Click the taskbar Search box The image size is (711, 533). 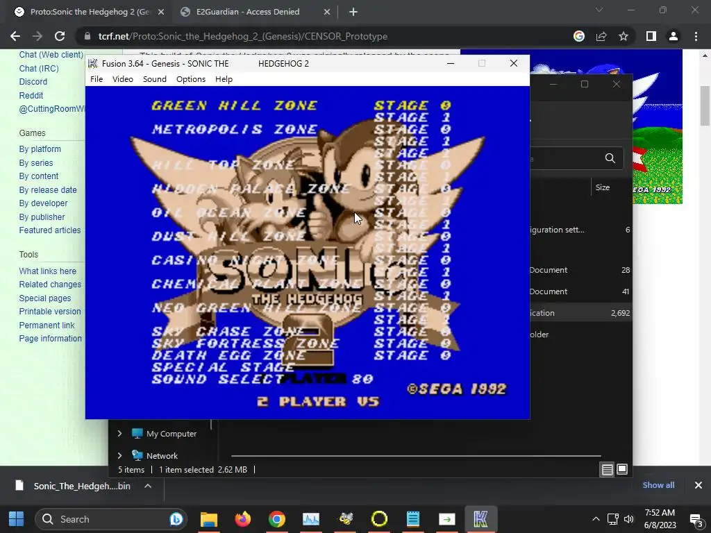(x=111, y=519)
